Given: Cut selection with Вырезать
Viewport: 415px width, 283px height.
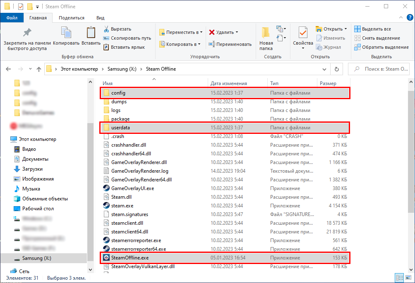Looking at the screenshot, I should (x=117, y=29).
